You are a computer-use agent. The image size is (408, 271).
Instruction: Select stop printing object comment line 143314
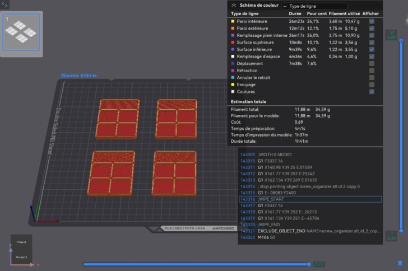click(310, 186)
